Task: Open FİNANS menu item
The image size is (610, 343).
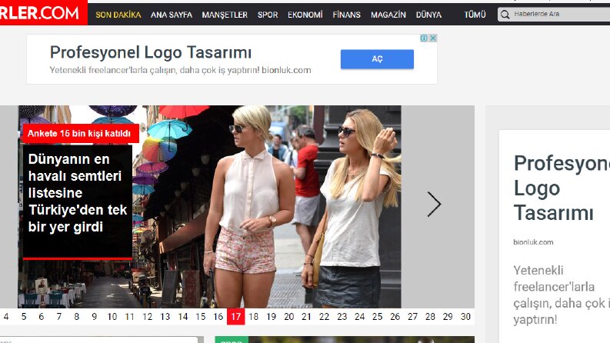Action: point(346,15)
